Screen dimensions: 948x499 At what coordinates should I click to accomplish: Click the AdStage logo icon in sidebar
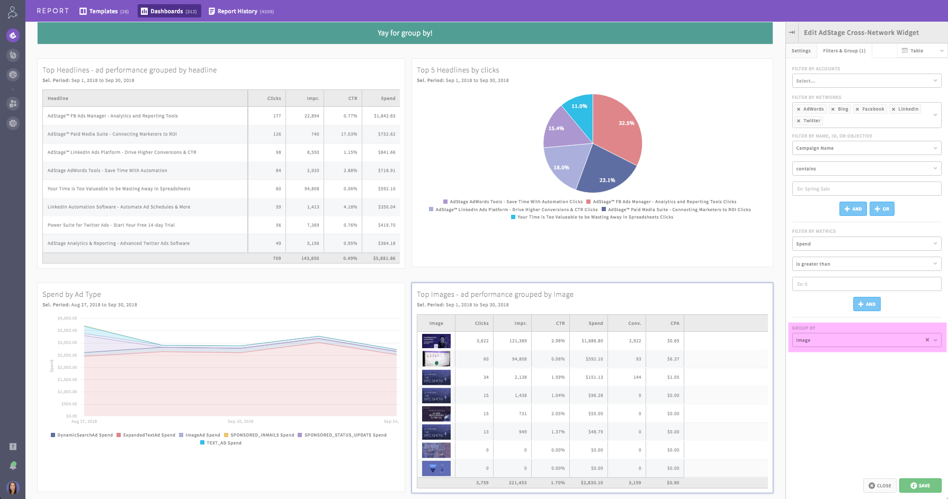pos(13,12)
